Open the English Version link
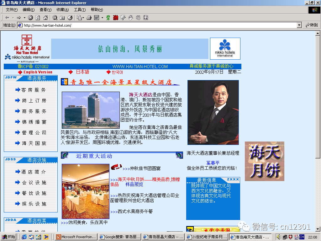The width and height of the screenshot is (321, 241). 38,72
